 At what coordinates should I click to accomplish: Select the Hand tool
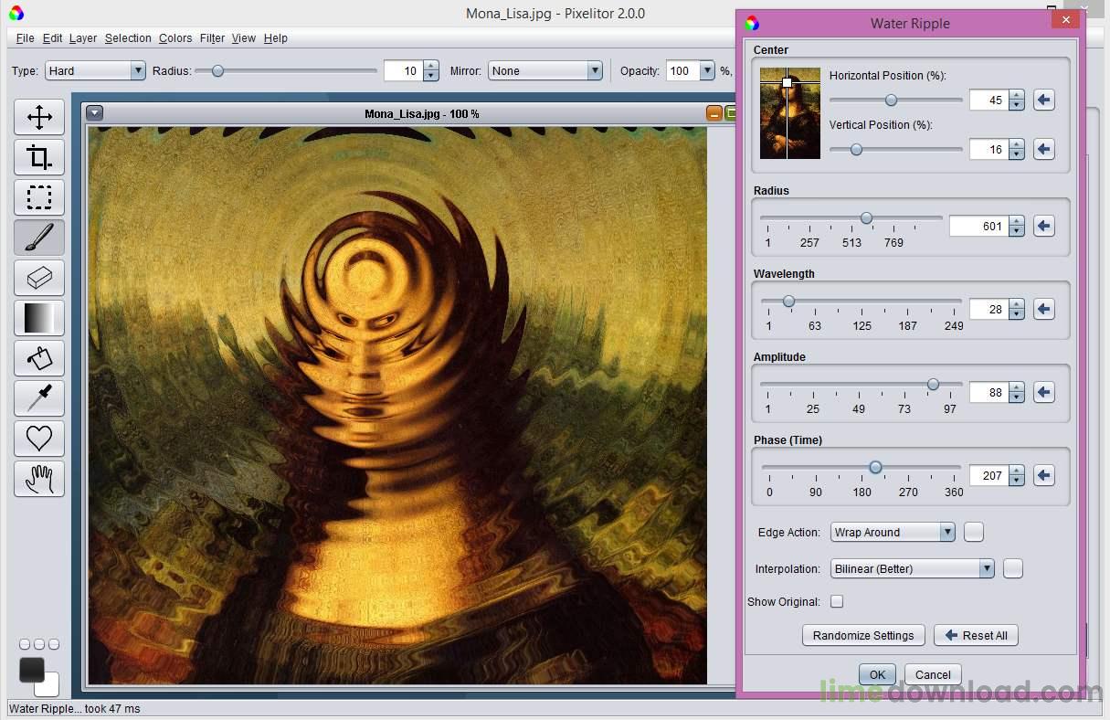38,479
